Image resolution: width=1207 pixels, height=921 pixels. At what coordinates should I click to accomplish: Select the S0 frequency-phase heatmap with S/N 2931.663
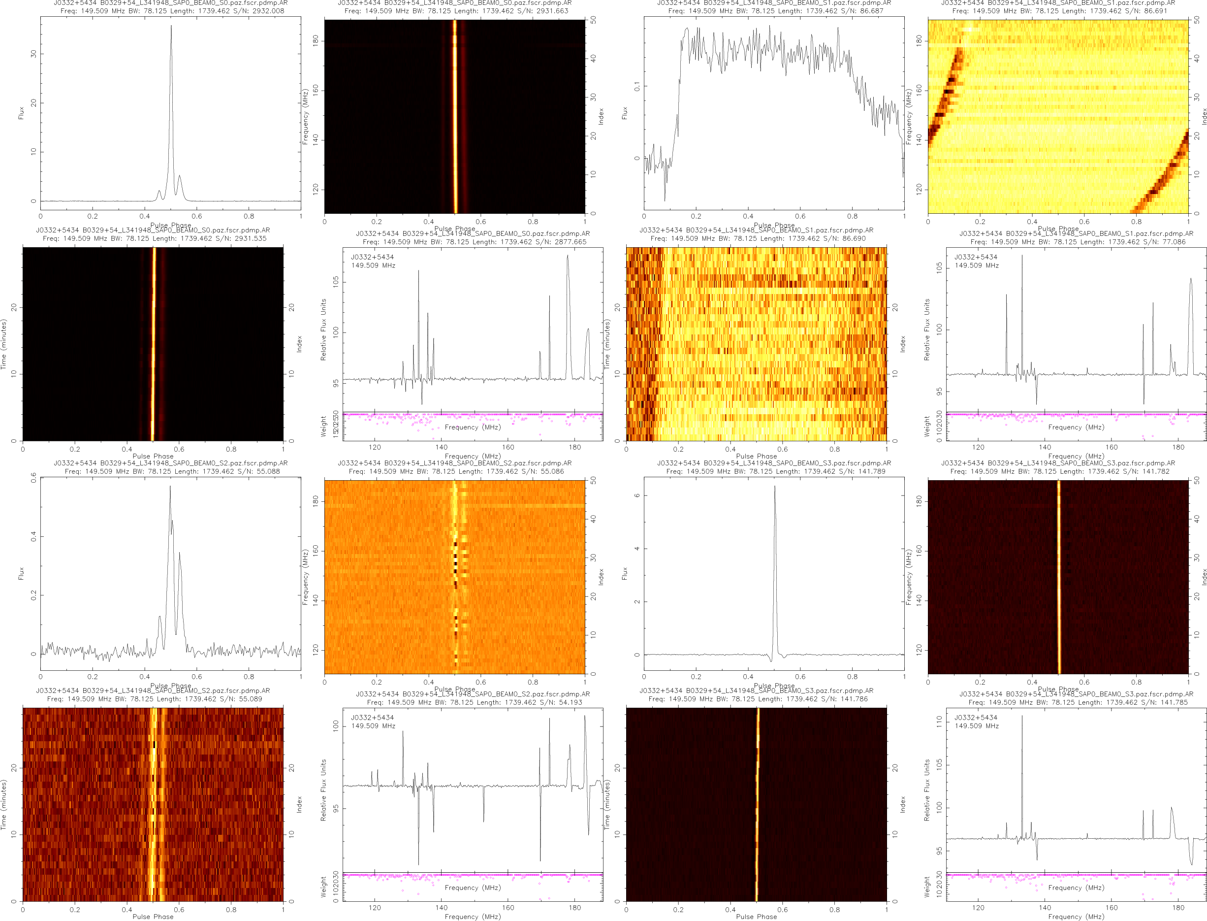point(454,116)
